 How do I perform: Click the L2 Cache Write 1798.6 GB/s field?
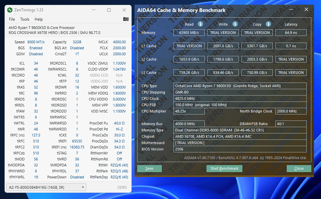[223, 59]
